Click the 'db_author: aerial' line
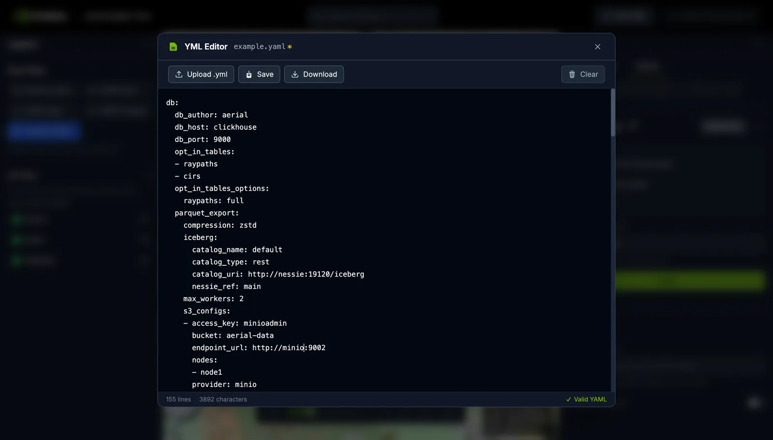 tap(211, 115)
